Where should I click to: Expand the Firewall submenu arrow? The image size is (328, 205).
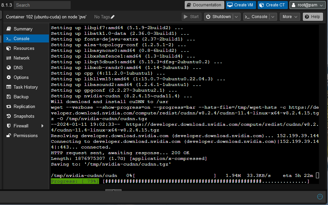pos(43,126)
